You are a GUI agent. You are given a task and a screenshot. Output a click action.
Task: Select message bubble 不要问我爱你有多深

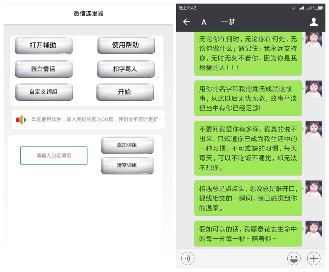click(248, 148)
